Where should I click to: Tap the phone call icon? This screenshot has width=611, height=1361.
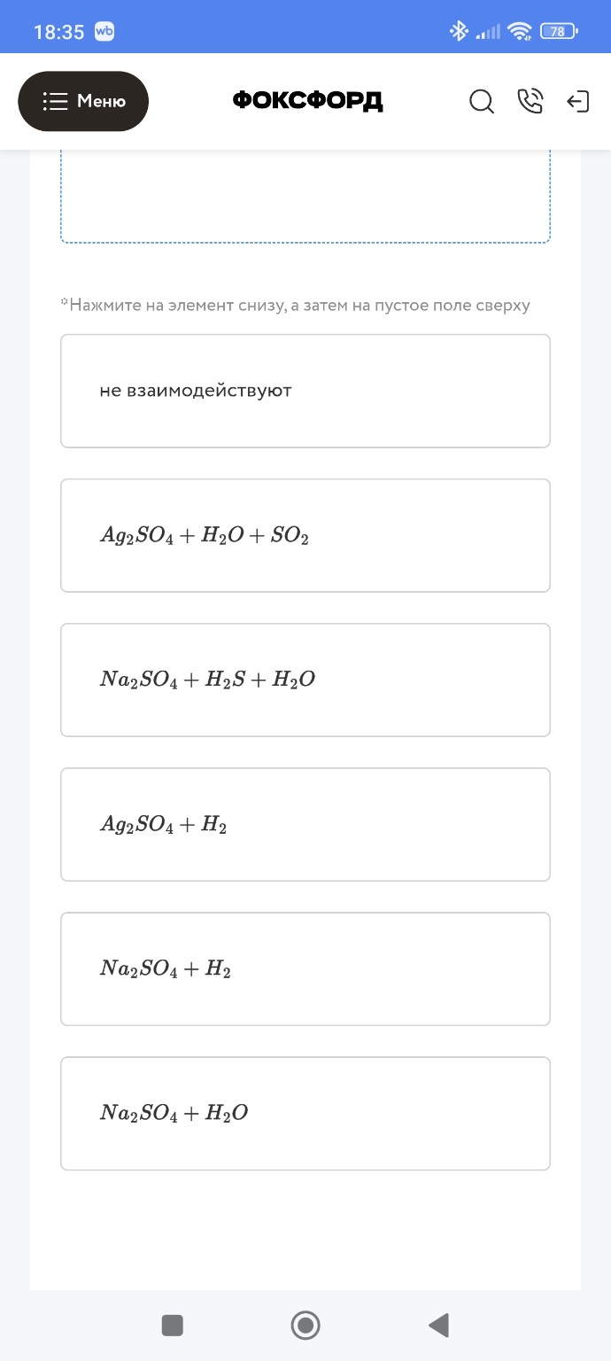[x=530, y=102]
